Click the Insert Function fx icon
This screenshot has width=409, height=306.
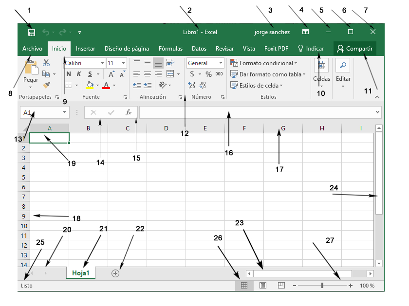pyautogui.click(x=128, y=112)
